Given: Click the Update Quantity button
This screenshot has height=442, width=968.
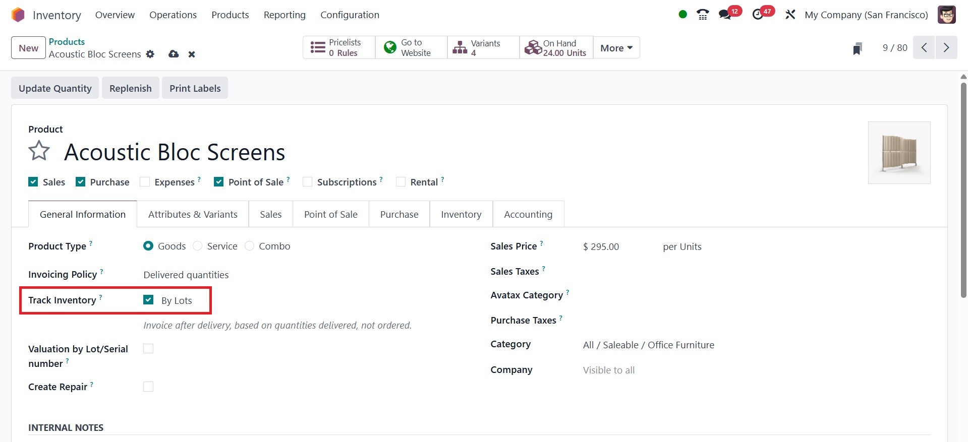Looking at the screenshot, I should point(55,88).
